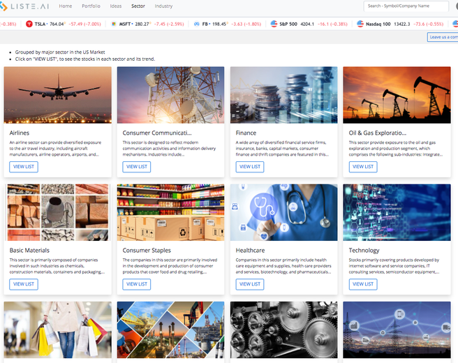
Task: Click the Nasdaq 100 US flag icon
Action: pos(360,24)
